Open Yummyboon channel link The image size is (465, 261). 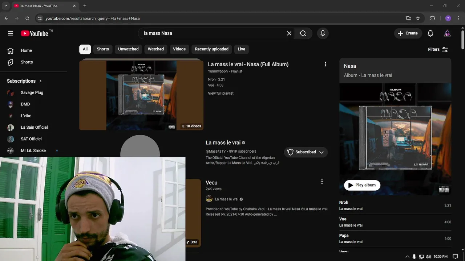point(218,71)
